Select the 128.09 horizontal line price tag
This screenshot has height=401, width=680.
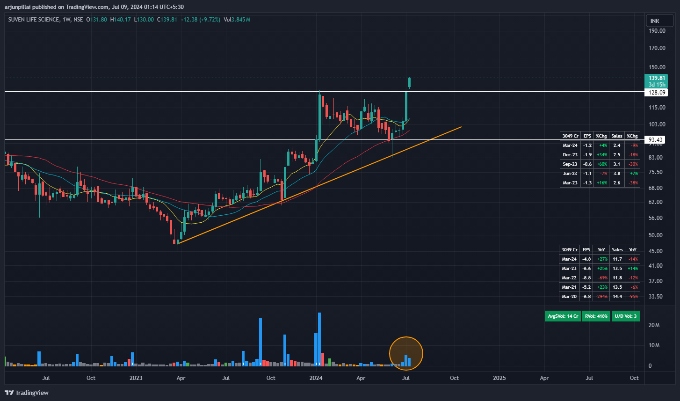657,93
